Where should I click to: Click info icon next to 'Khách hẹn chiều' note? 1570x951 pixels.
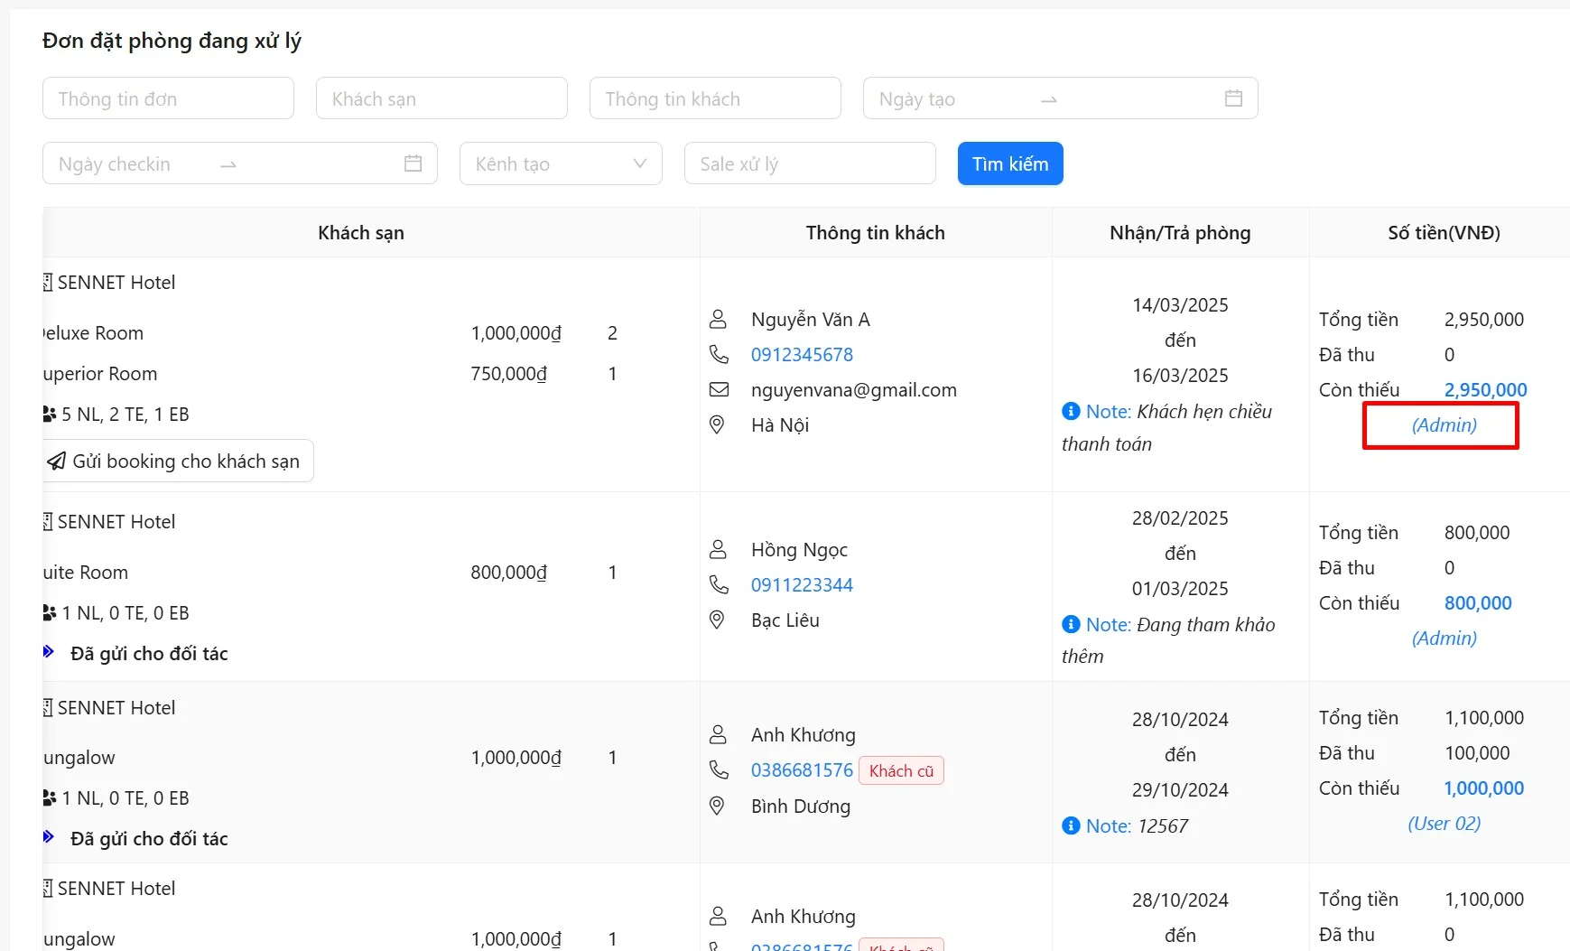tap(1071, 411)
